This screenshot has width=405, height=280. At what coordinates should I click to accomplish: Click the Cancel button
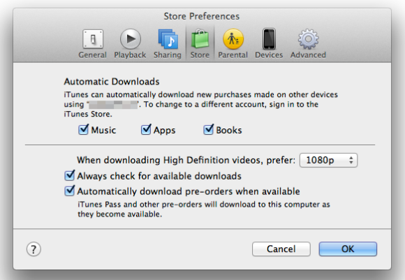tap(281, 249)
